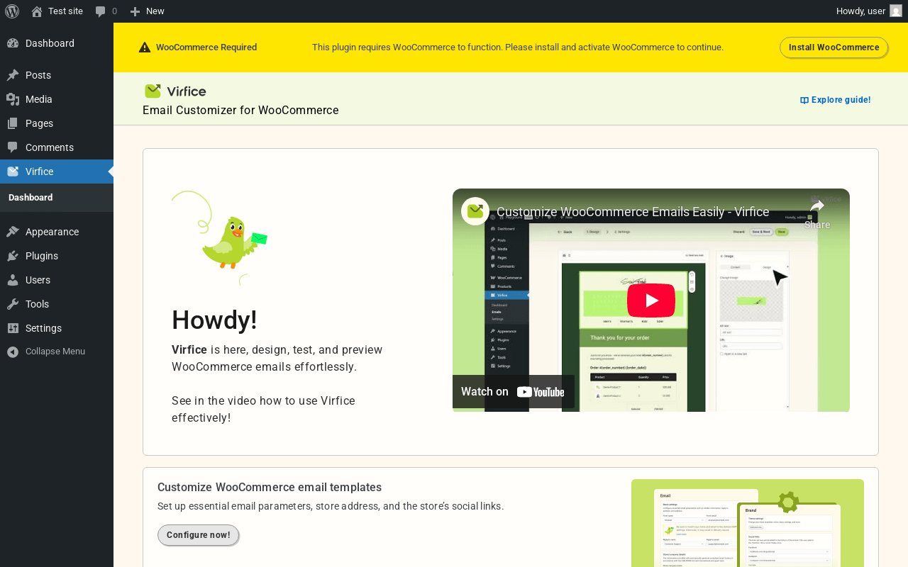
Task: Open the Appearance menu item
Action: [x=57, y=232]
